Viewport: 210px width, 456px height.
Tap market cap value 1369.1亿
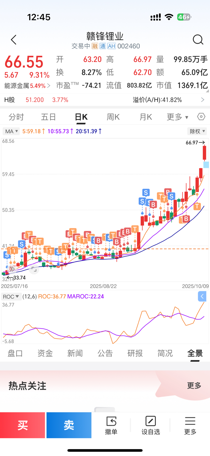(192, 85)
